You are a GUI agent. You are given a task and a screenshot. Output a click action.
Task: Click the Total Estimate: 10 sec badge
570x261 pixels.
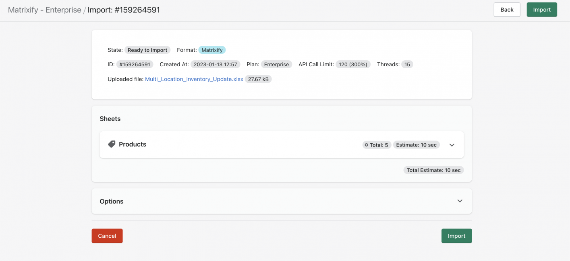pyautogui.click(x=433, y=170)
